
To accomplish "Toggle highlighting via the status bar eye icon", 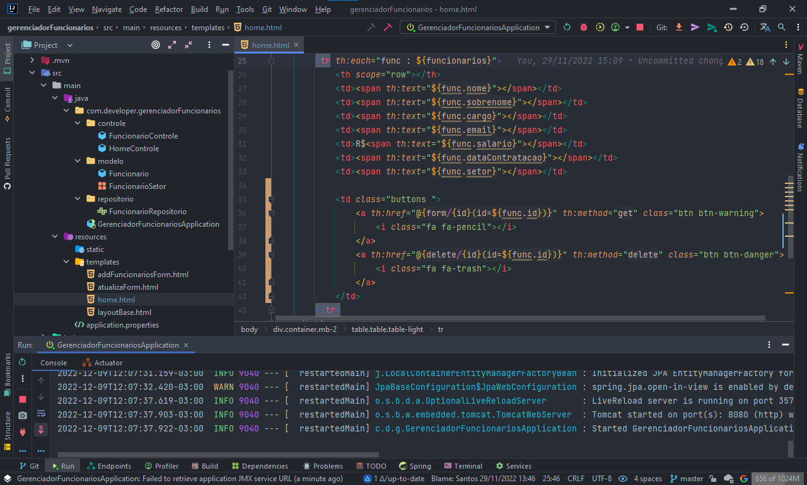I will pyautogui.click(x=623, y=479).
